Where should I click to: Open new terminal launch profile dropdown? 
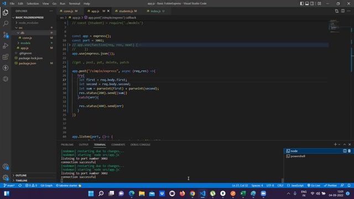tap(339, 144)
